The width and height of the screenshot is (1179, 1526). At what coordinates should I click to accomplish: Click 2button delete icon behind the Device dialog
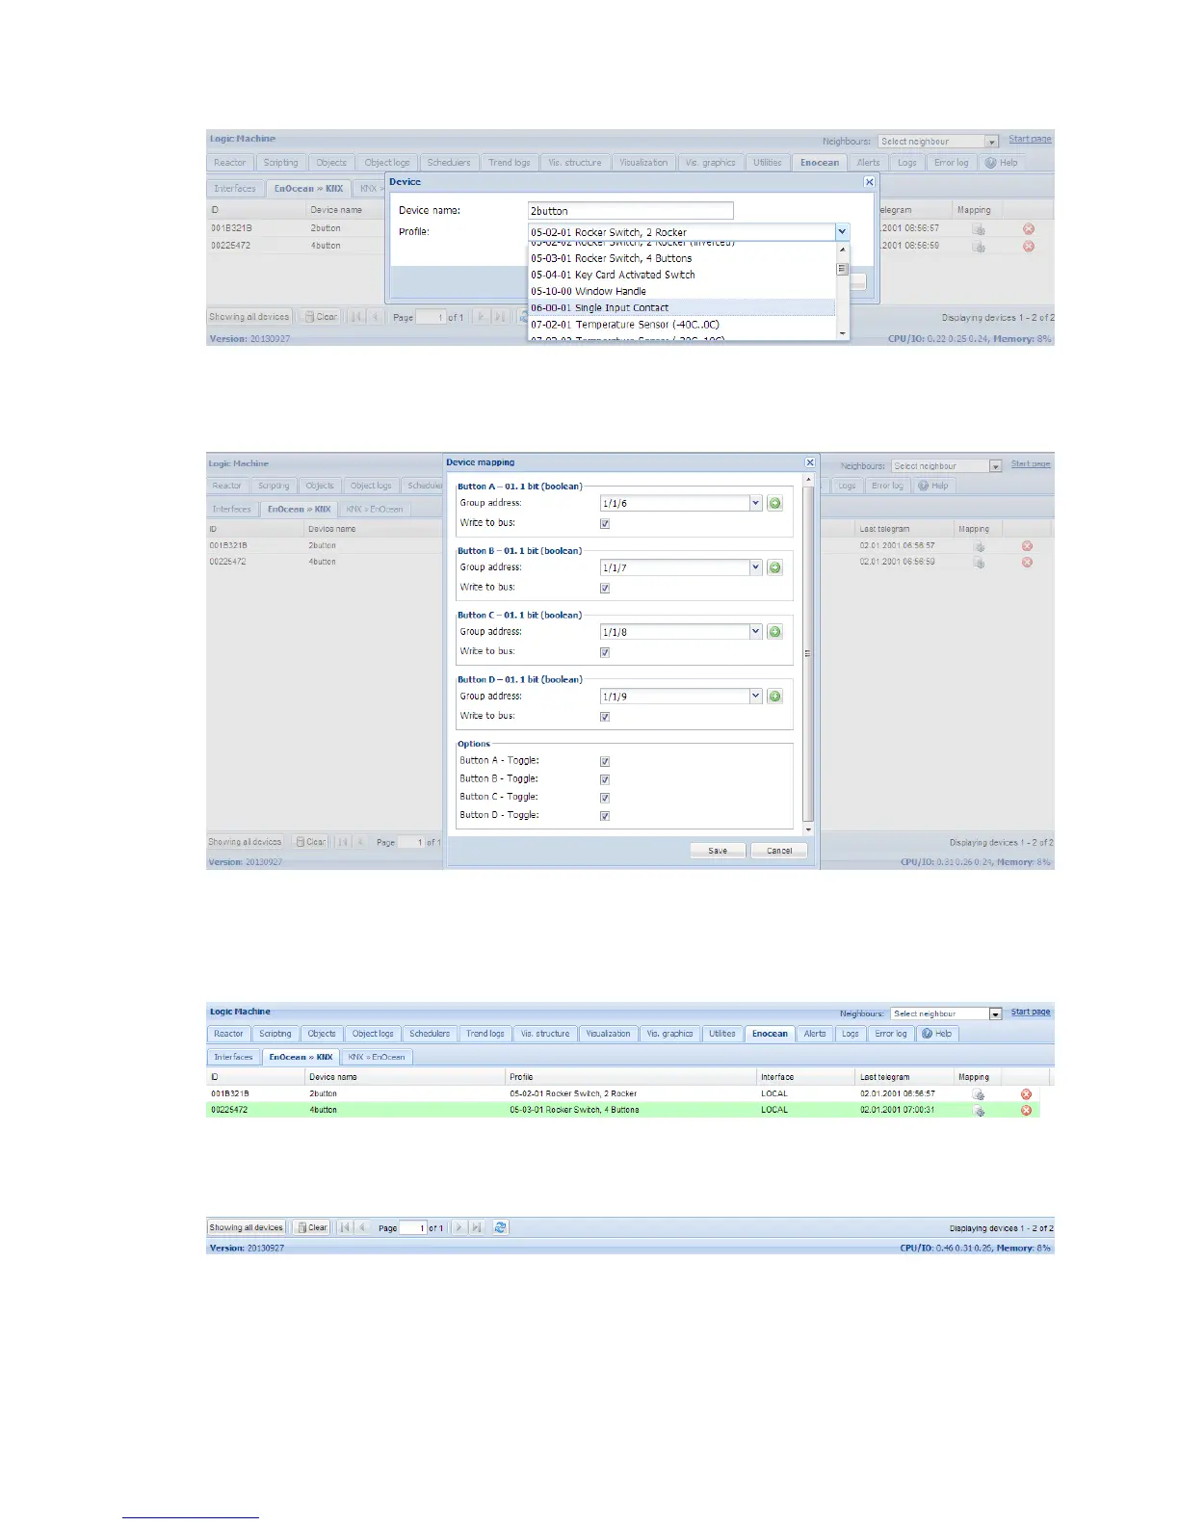pyautogui.click(x=1029, y=228)
